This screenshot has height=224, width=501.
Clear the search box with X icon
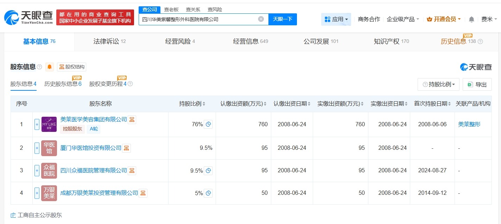tap(261, 19)
